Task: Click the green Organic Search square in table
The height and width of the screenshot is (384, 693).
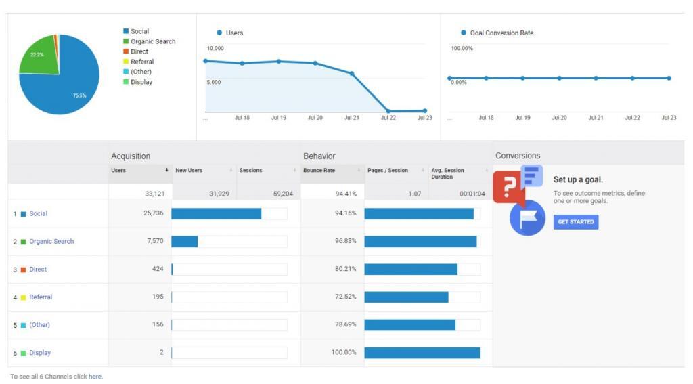Action: pyautogui.click(x=23, y=242)
